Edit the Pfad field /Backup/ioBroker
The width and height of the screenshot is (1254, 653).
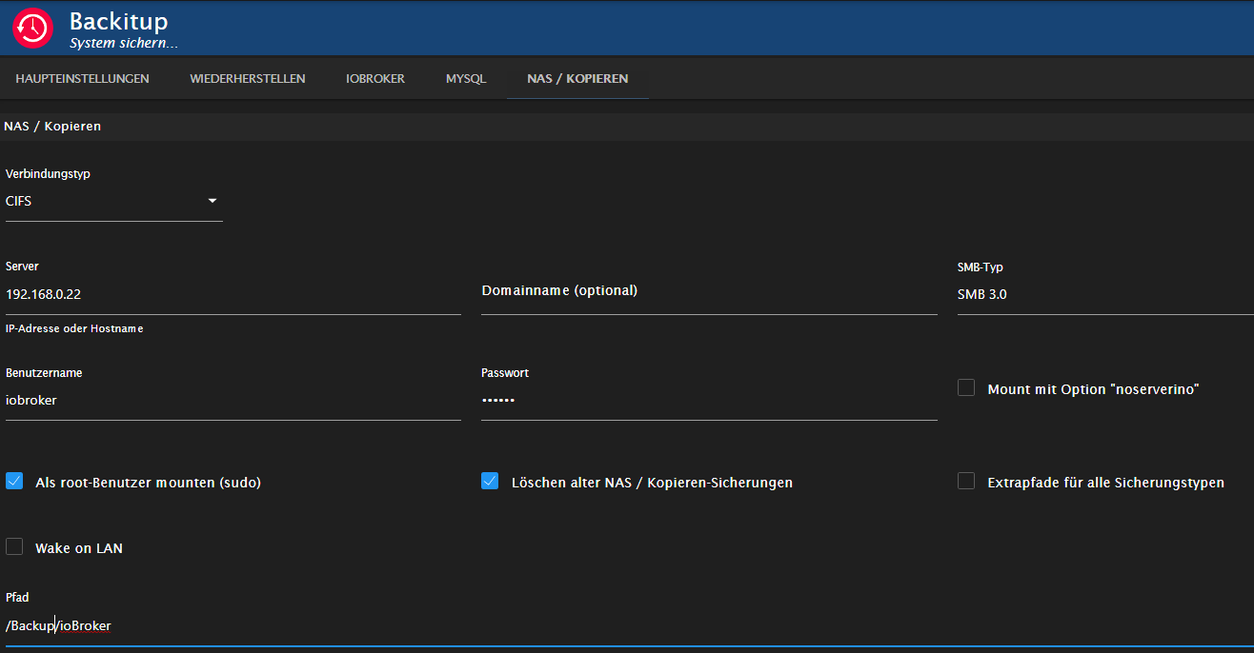coord(630,626)
